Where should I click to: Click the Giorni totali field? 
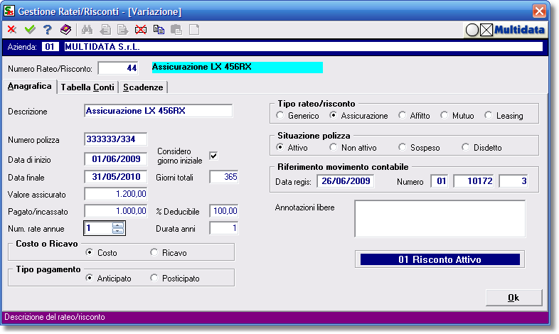click(224, 177)
